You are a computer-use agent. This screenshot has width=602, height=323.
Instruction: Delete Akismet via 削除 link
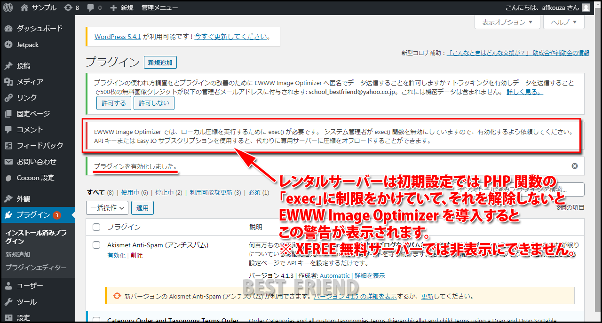(x=136, y=255)
